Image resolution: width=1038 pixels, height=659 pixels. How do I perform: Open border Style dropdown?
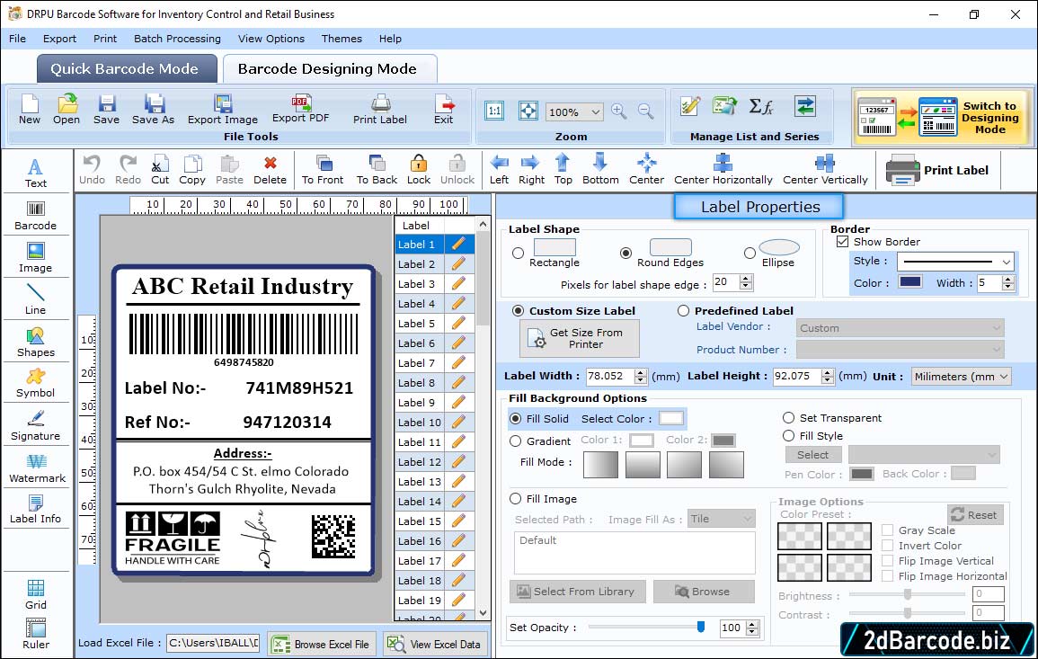coord(1007,262)
